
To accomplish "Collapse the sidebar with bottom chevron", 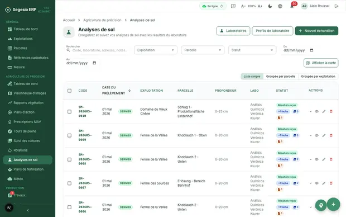I will click(x=28, y=210).
